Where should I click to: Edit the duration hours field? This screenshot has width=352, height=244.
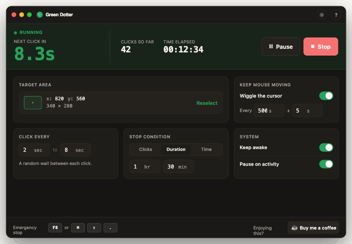click(x=145, y=166)
